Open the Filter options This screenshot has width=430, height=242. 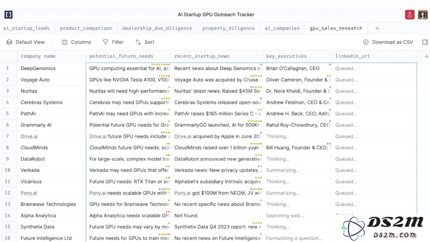(113, 42)
